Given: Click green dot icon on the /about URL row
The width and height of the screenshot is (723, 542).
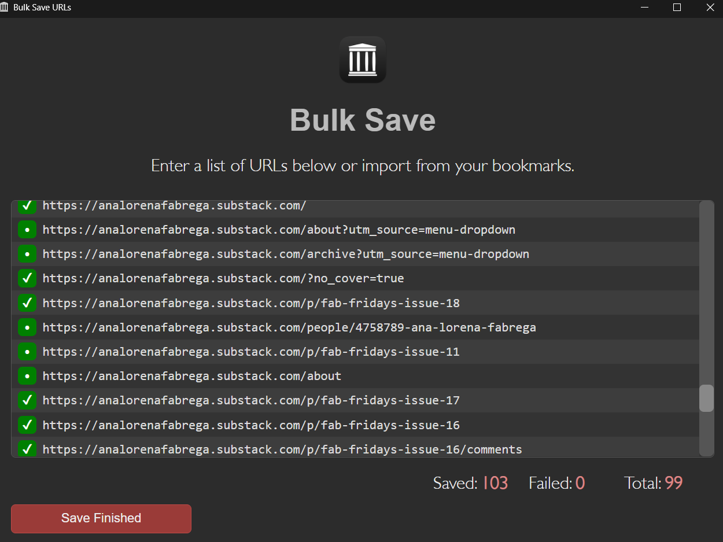Looking at the screenshot, I should 27,375.
